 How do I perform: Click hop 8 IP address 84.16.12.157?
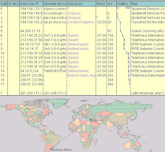[x=30, y=44]
